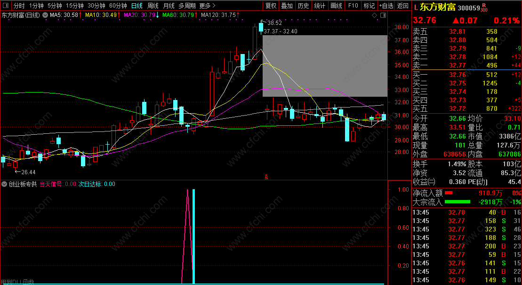The image size is (522, 285).
Task: Activate the 画线 drawing tool button
Action: pyautogui.click(x=337, y=6)
